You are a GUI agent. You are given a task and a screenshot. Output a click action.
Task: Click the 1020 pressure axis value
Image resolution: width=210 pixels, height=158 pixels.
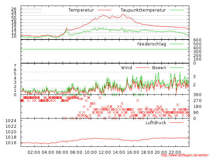pyautogui.click(x=11, y=132)
